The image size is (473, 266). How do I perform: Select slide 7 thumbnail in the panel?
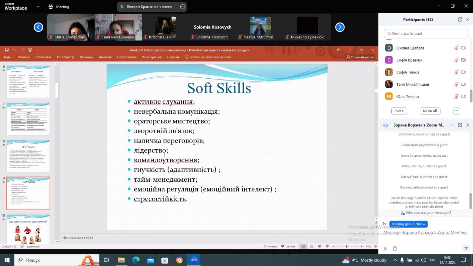[x=28, y=118]
